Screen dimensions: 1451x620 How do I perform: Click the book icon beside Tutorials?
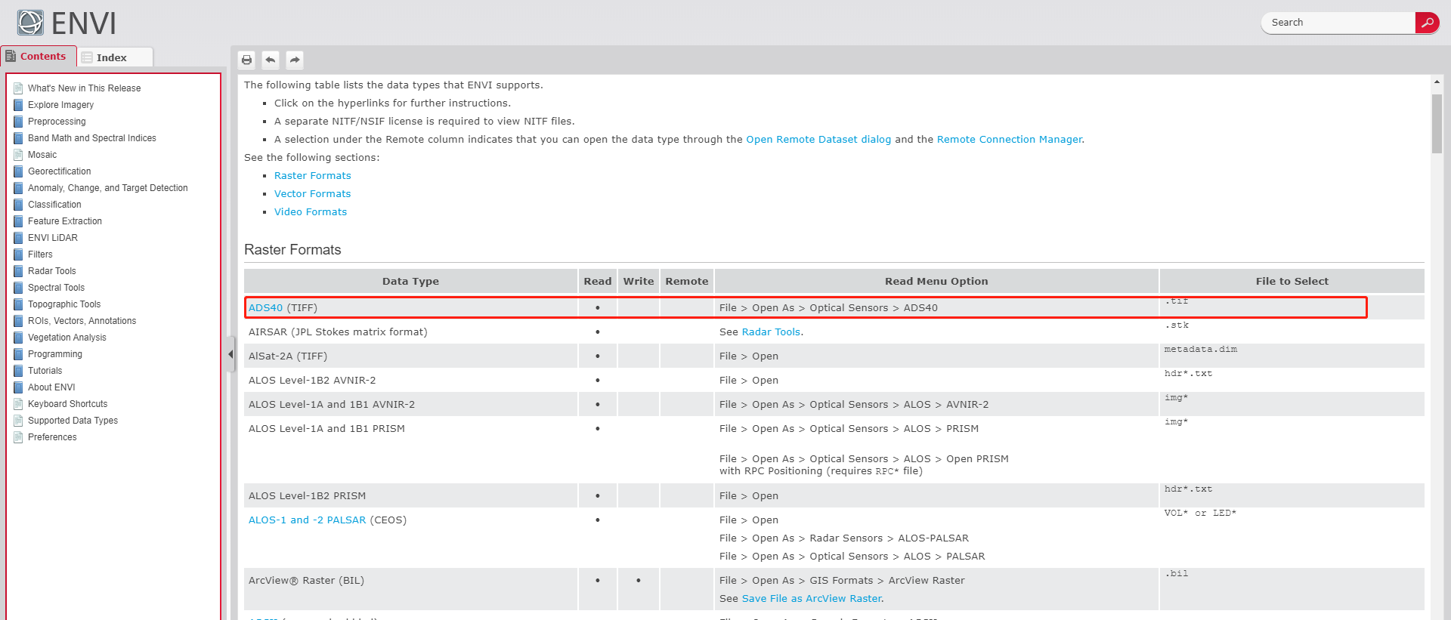point(18,371)
